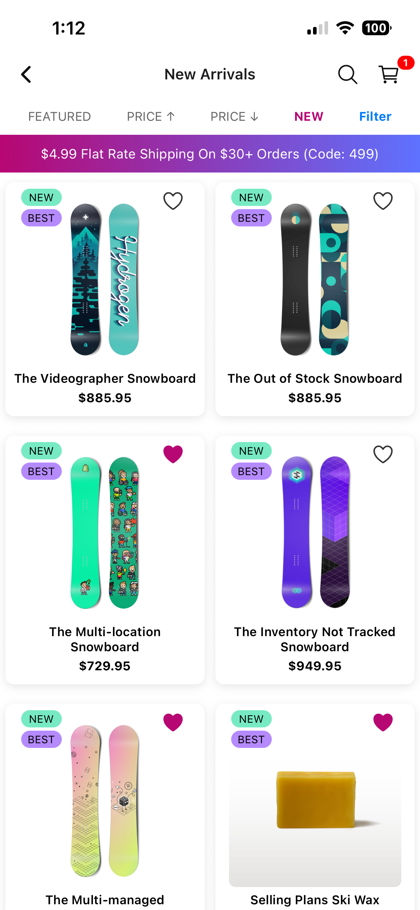Open the Filter options

(375, 116)
